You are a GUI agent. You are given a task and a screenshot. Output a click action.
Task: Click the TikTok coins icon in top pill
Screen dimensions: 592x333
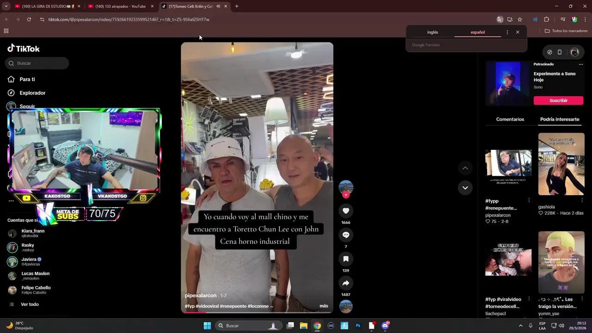549,52
